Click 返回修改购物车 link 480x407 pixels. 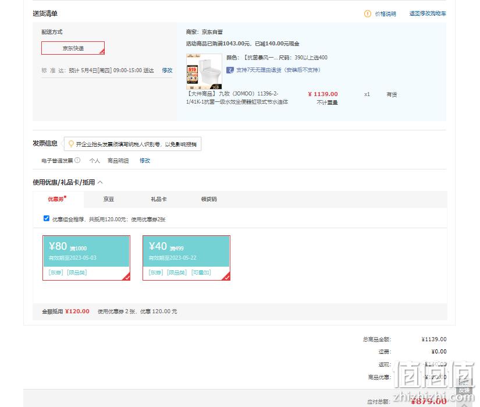tap(428, 13)
